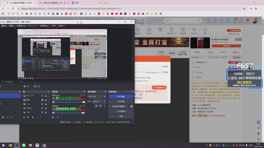This screenshot has width=264, height=148.
Task: Pop out the 控制按钮 dock panel
Action: [x=133, y=92]
